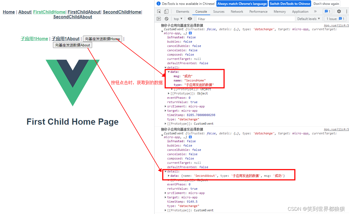Select the inspect element picker icon

[x=159, y=12]
